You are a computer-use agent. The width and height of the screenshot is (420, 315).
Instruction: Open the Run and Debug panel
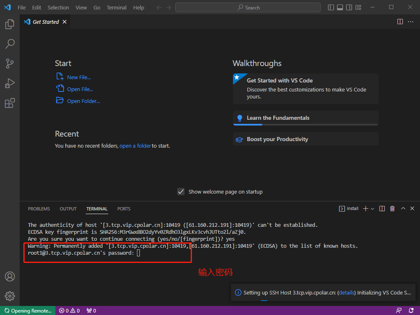tap(10, 83)
